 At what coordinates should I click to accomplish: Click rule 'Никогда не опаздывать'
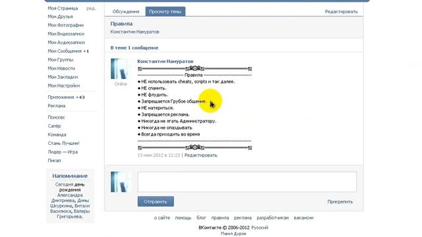tap(167, 128)
